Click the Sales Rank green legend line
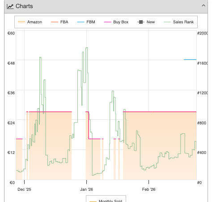Image resolution: width=212 pixels, height=202 pixels. click(167, 22)
